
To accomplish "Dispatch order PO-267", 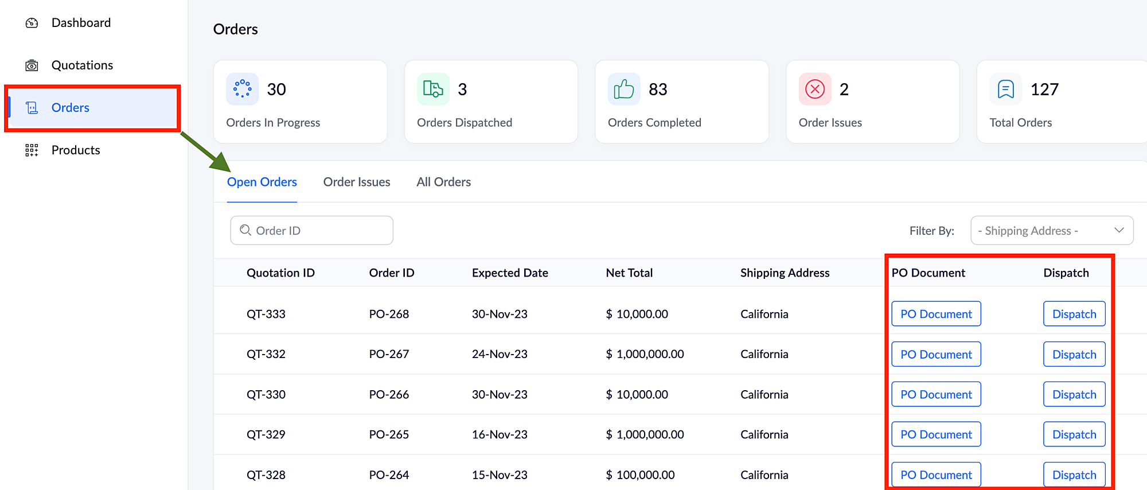I will click(1074, 354).
